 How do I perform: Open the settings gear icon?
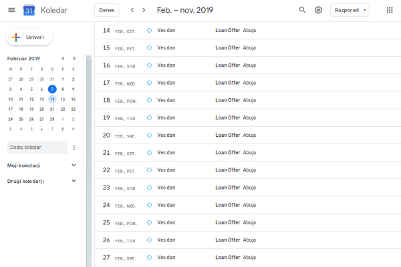point(319,10)
